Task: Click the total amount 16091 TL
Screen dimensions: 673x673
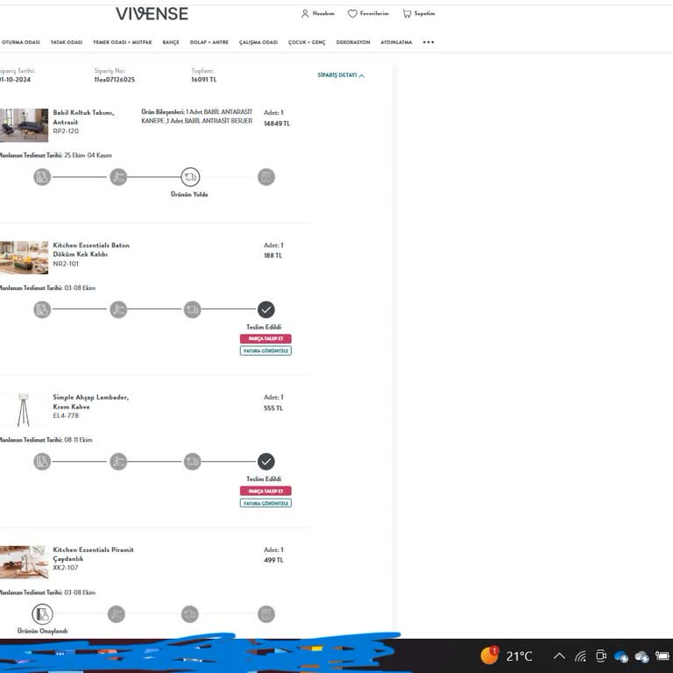Action: 204,80
